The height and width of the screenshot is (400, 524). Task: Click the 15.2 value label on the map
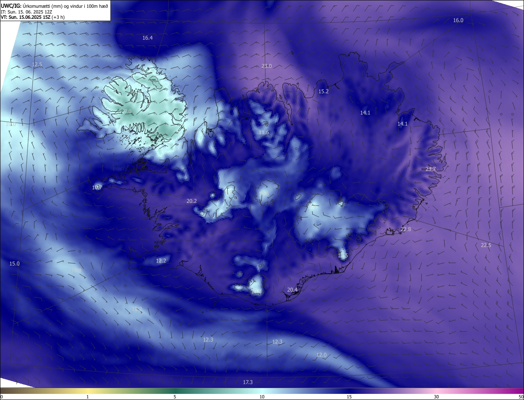pos(324,92)
